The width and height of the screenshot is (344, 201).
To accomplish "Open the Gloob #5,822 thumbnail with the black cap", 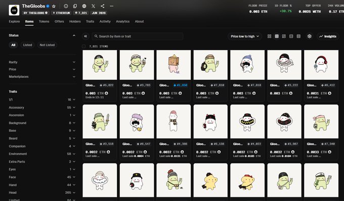I will (100, 65).
